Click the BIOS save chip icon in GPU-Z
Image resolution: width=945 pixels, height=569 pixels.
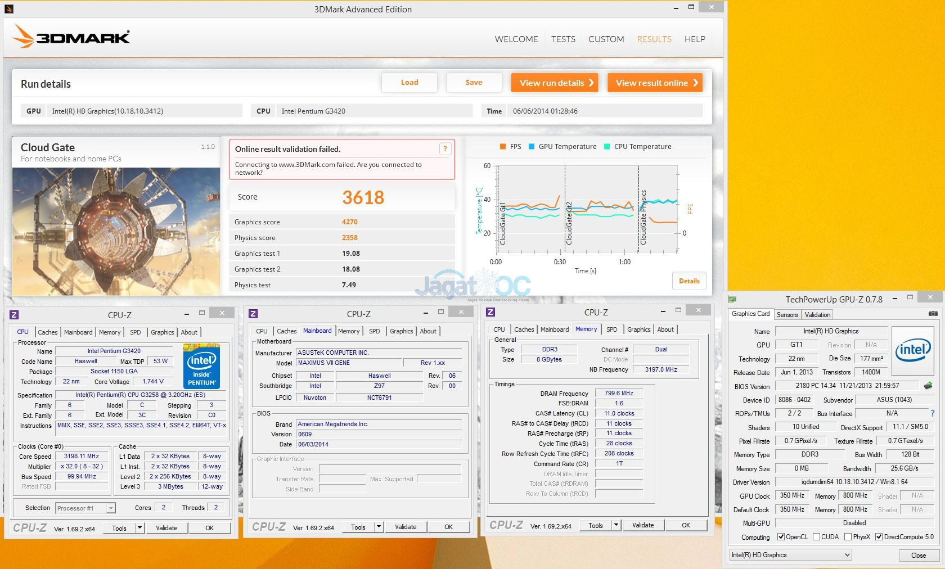[928, 386]
